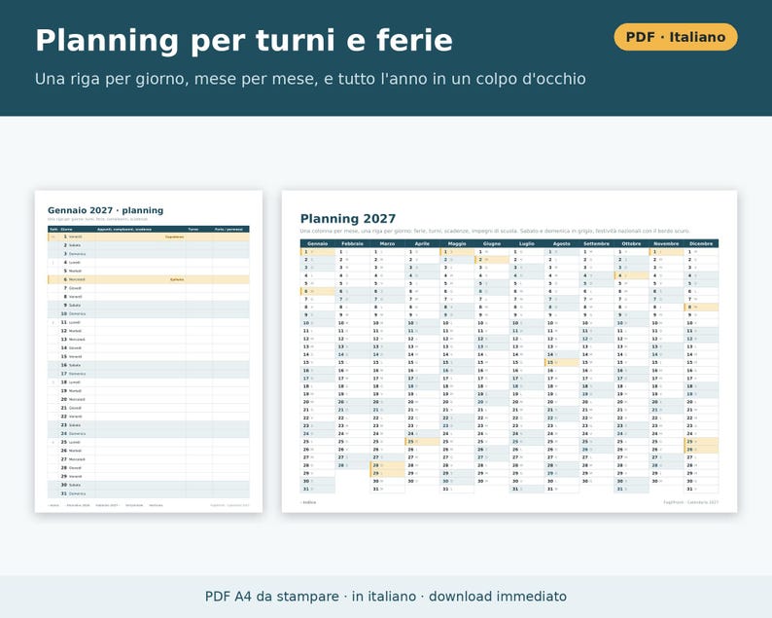This screenshot has height=618, width=772.
Task: Select the Luglio column header
Action: pyautogui.click(x=527, y=243)
